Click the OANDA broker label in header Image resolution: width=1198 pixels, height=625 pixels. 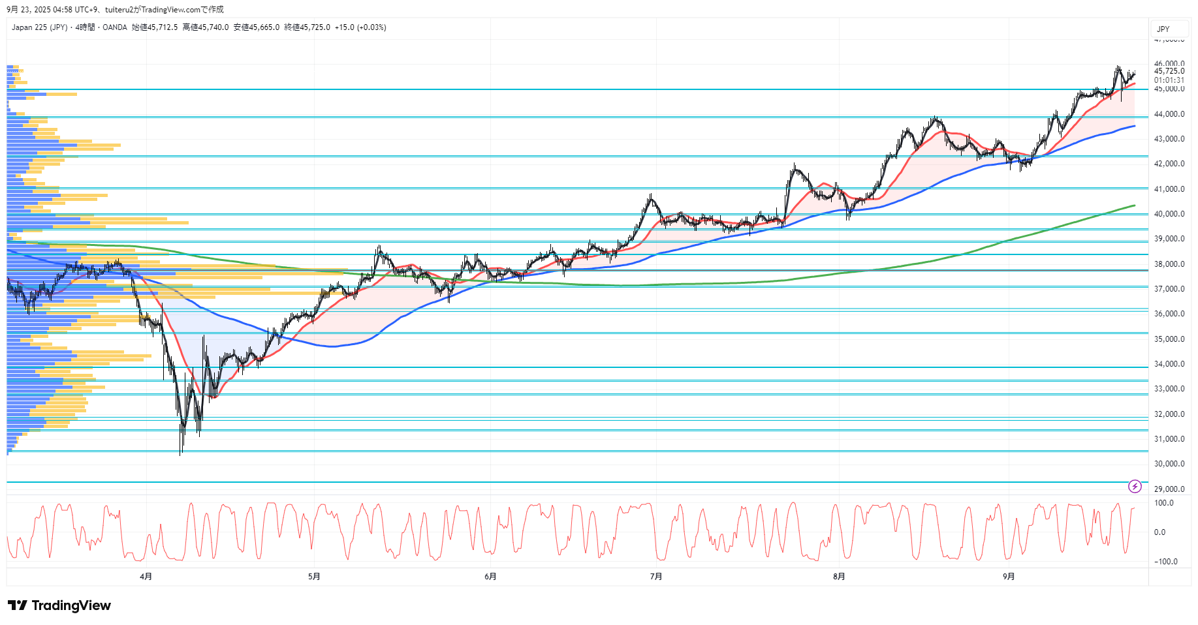pyautogui.click(x=115, y=27)
